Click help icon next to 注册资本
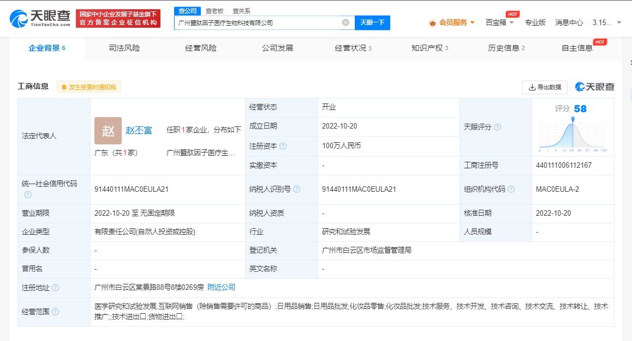This screenshot has height=341, width=632. 283,147
